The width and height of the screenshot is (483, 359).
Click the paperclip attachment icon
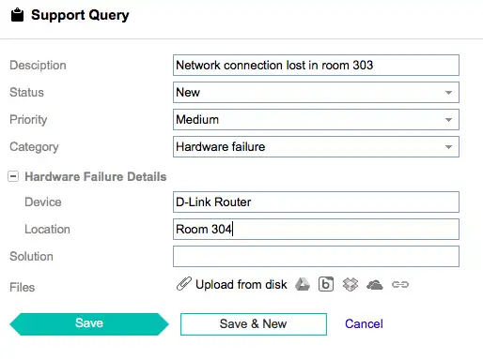[x=184, y=284]
